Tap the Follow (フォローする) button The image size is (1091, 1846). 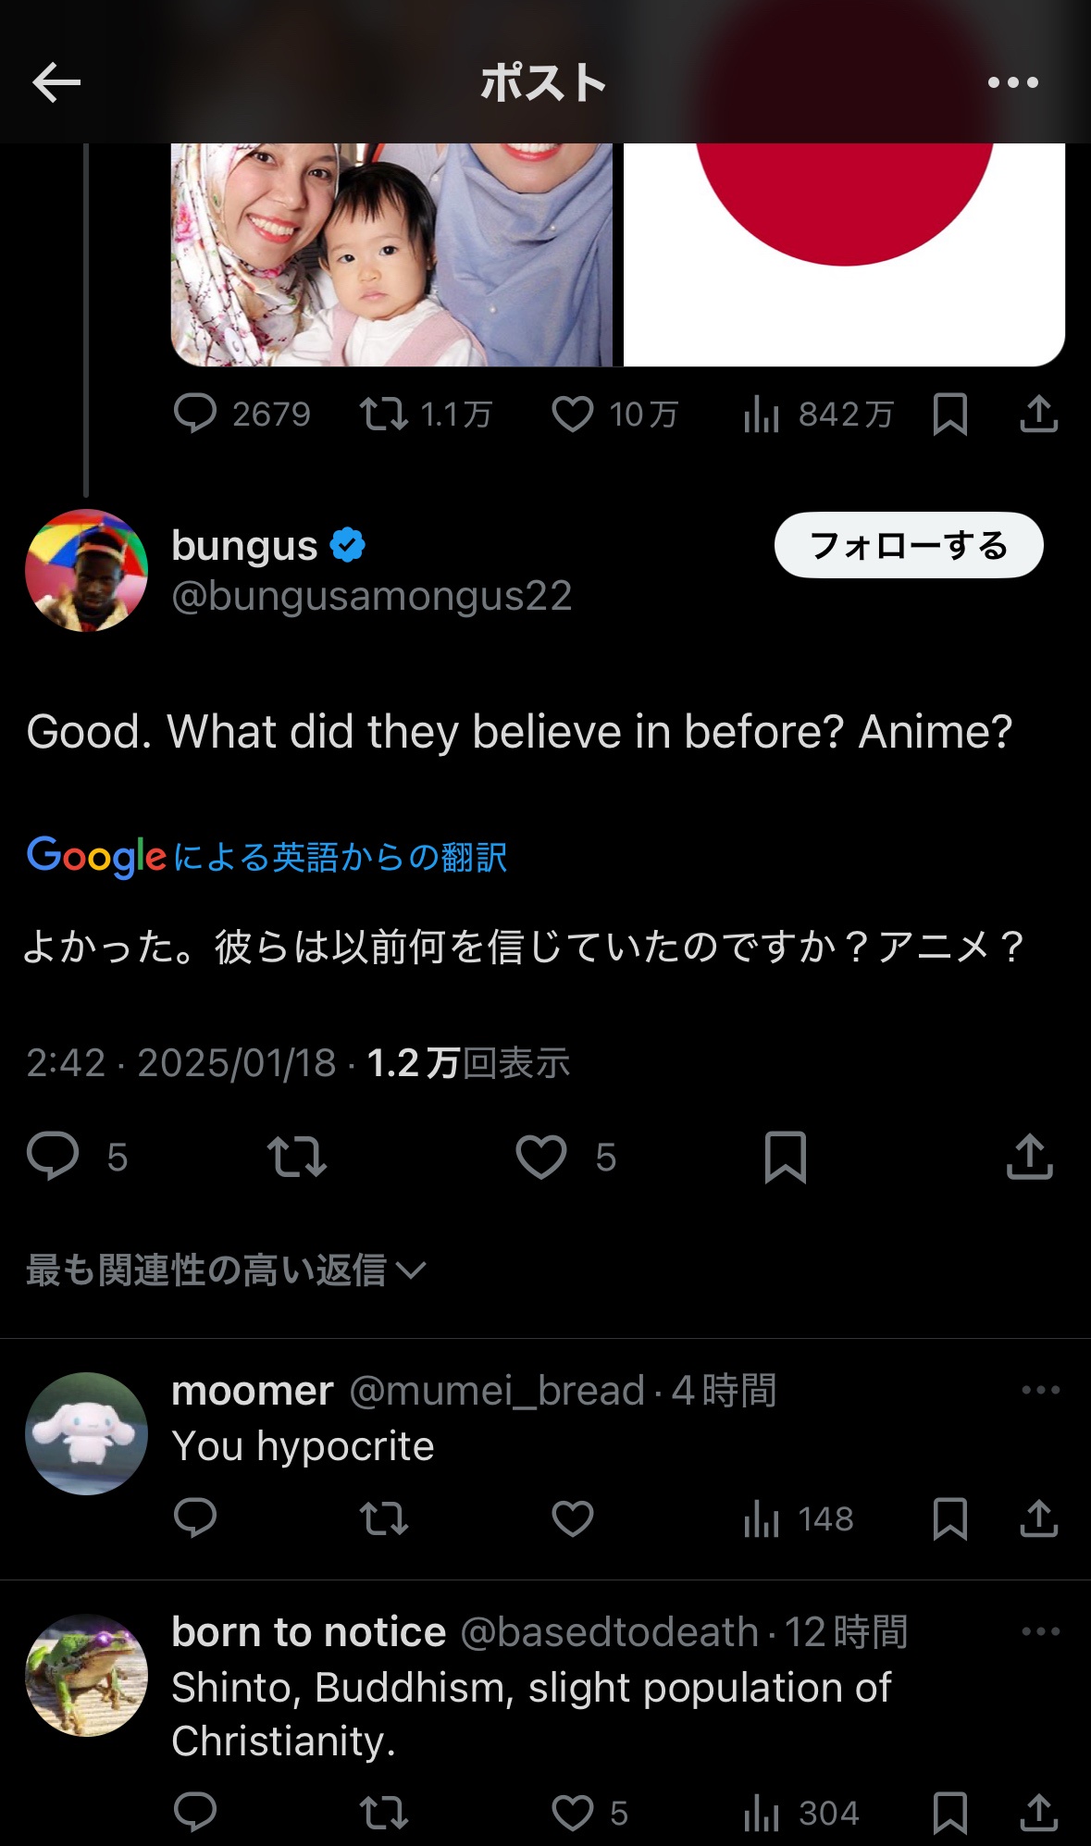pyautogui.click(x=908, y=546)
